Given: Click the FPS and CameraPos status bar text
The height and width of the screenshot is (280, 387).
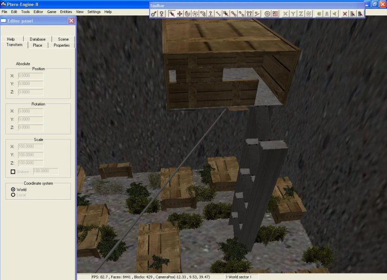Looking at the screenshot, I should pyautogui.click(x=150, y=277).
